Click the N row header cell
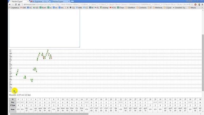The height and width of the screenshot is (115, 204). pyautogui.click(x=13, y=99)
